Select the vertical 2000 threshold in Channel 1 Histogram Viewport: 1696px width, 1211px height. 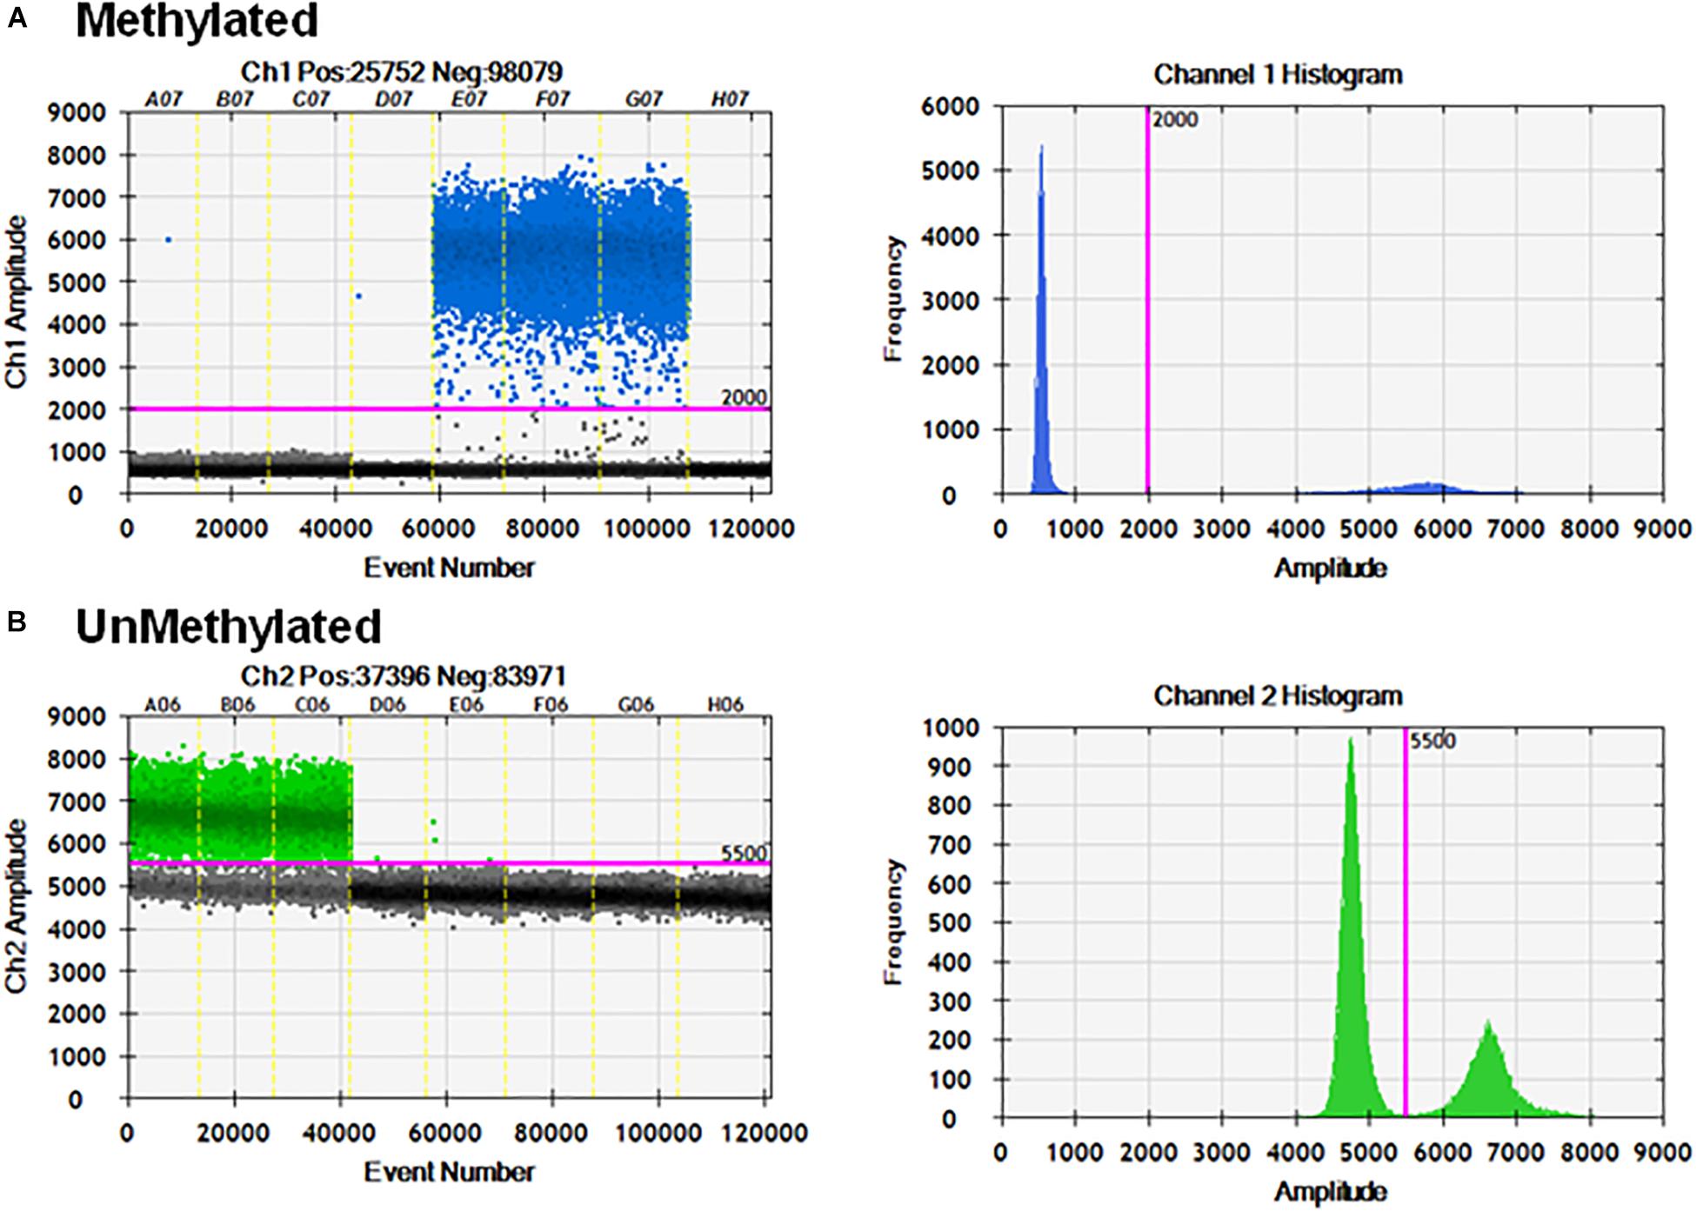coord(1147,300)
